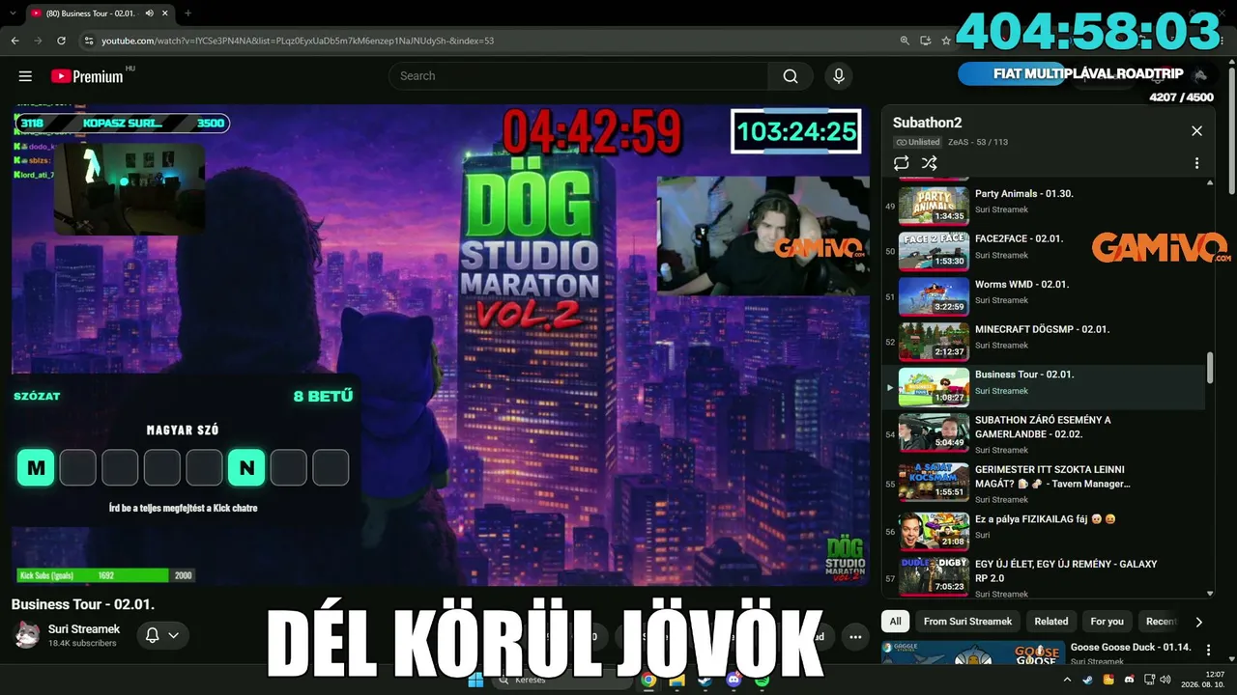Screen dimensions: 1237x695
Task: Open options for Goose Goose Duck suggestion
Action: click(1210, 649)
